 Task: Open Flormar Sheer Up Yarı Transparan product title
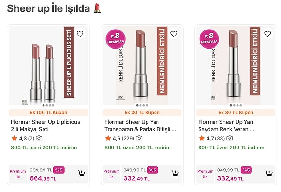pos(140,125)
